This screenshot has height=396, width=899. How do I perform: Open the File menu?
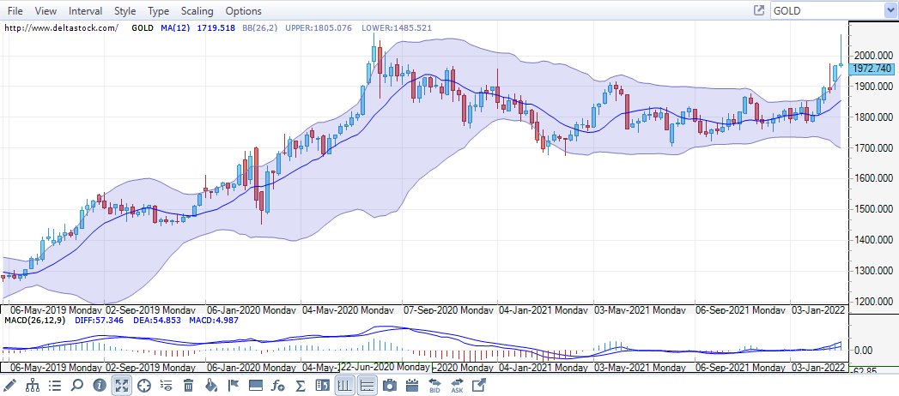point(15,11)
